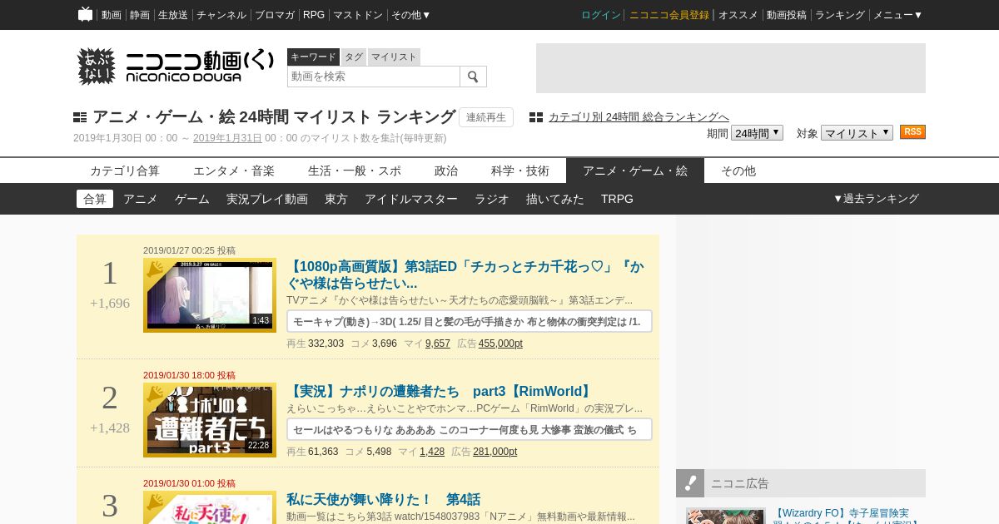Click rank 2 広告 281,000pt link
This screenshot has width=999, height=524.
click(495, 452)
